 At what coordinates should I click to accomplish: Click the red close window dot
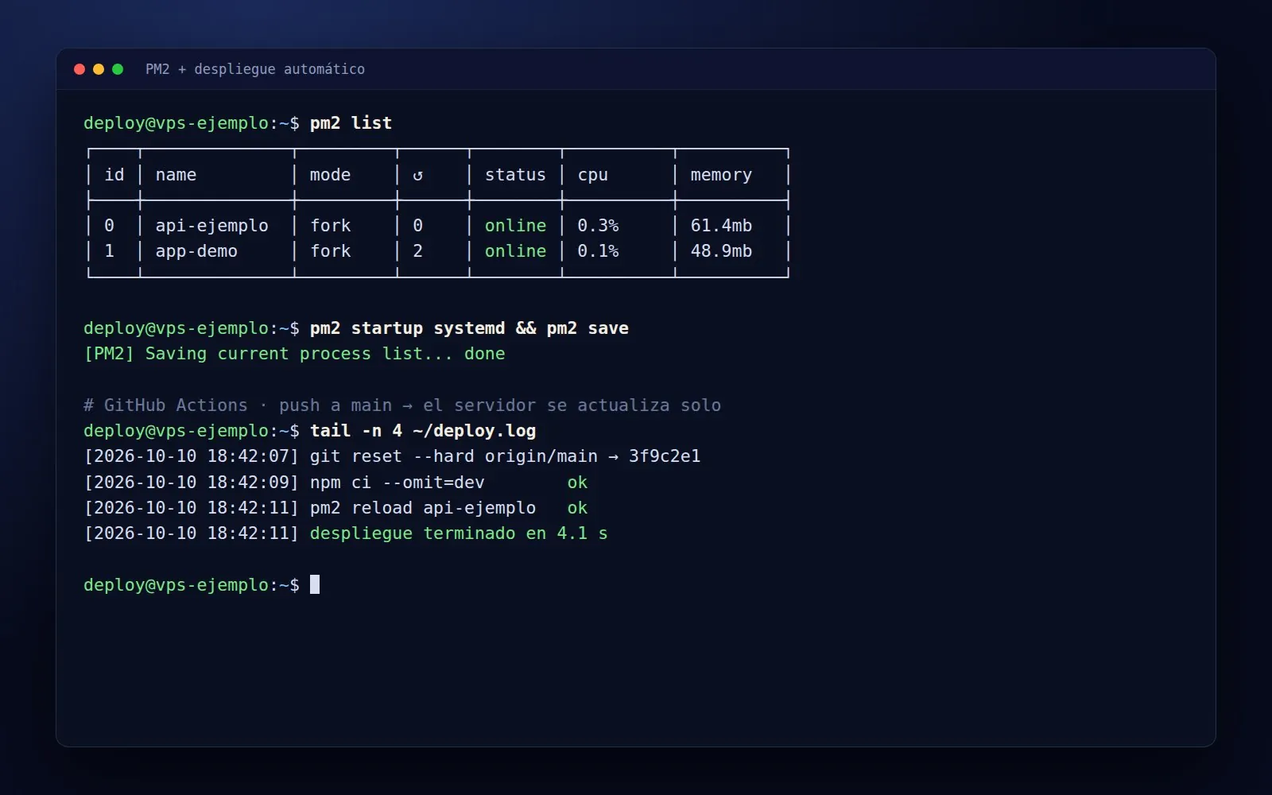(x=79, y=69)
